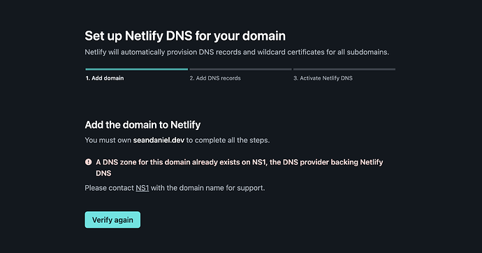Screen dimensions: 482x253
Task: Click the Verify again button
Action: [112, 219]
